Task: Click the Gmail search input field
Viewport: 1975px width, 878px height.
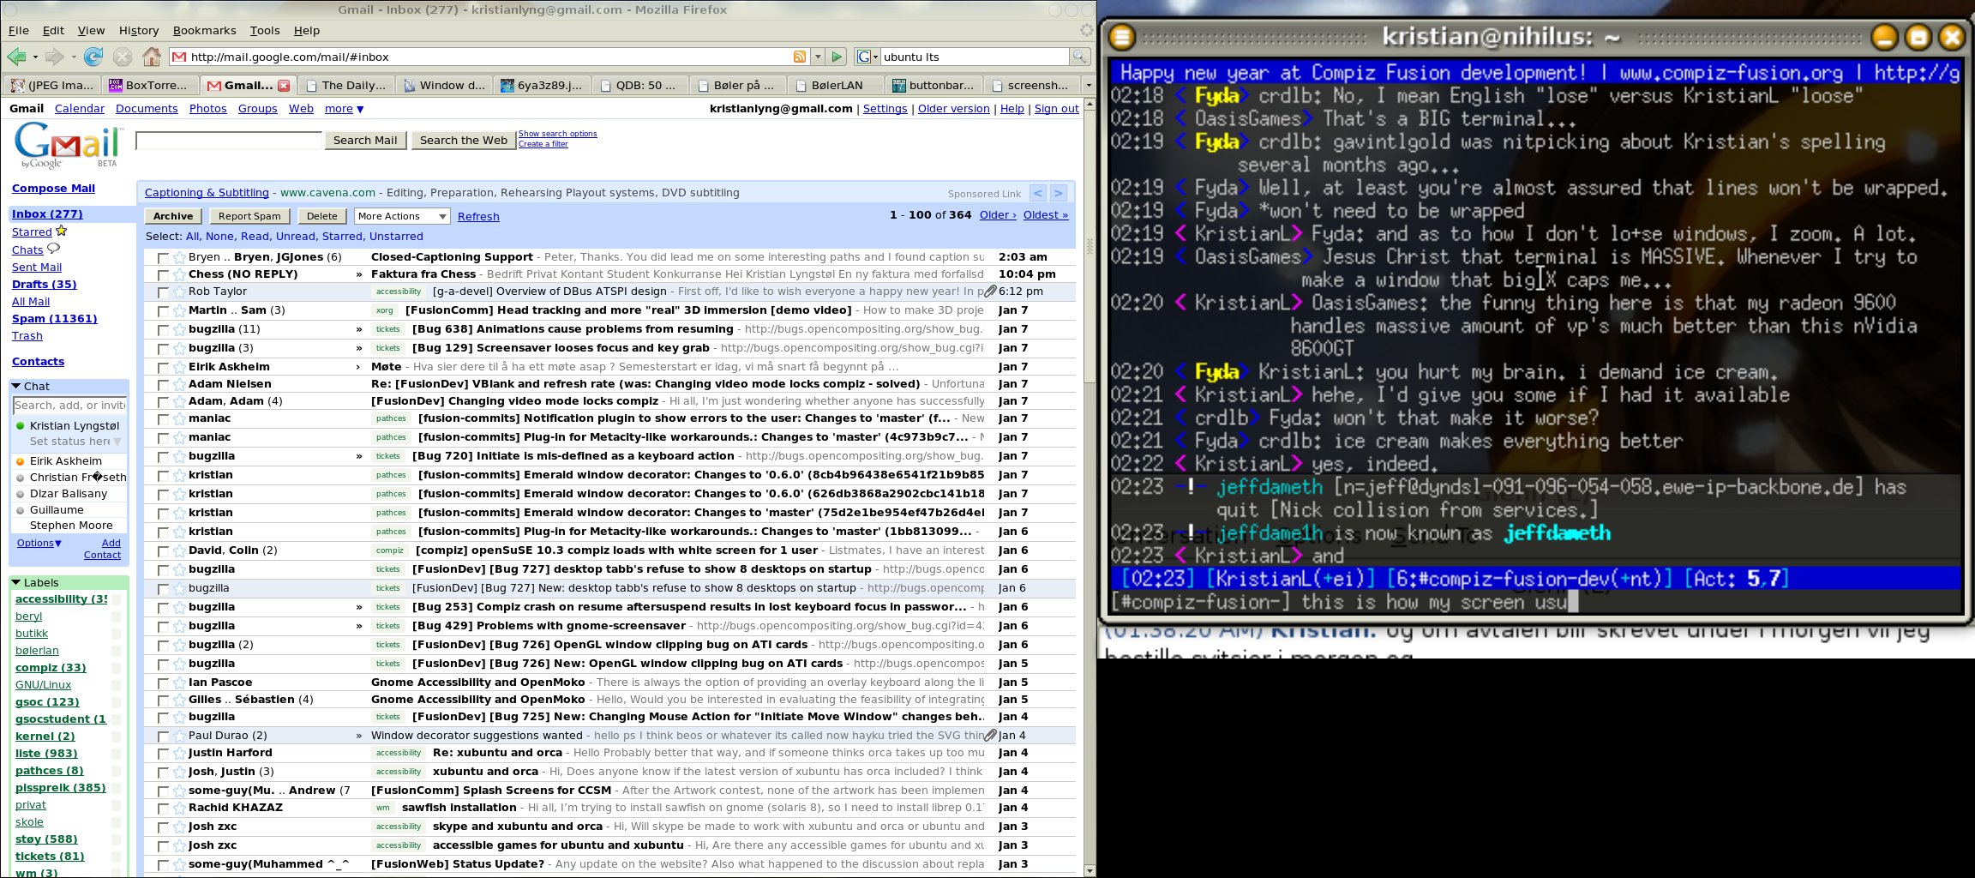Action: (229, 141)
